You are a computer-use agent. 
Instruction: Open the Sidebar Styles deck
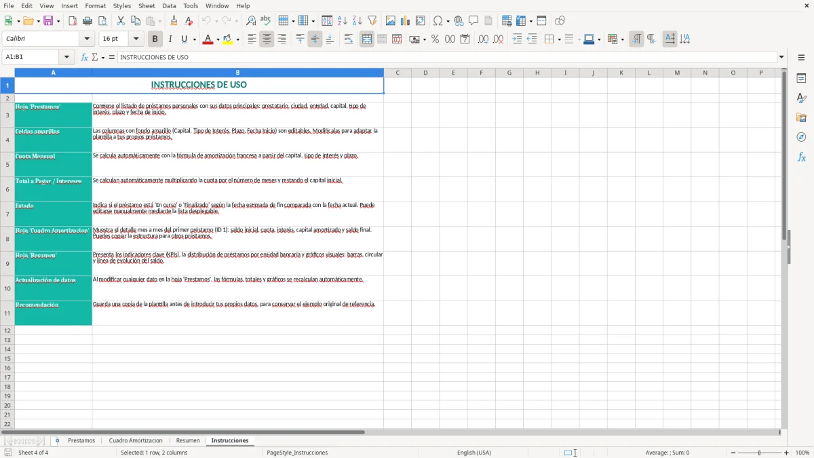801,98
